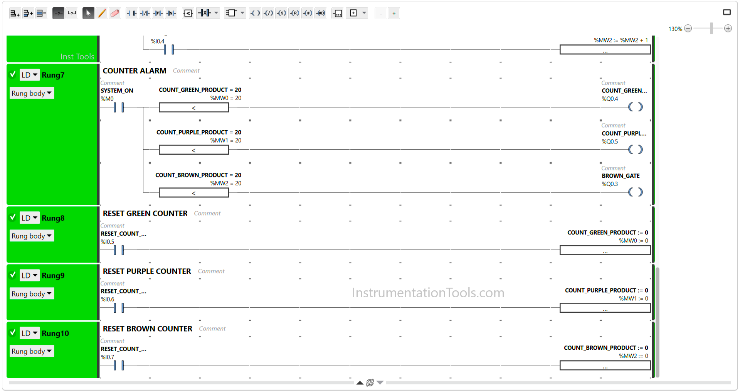Click the %MW0 < 20 comparison block

(x=194, y=108)
